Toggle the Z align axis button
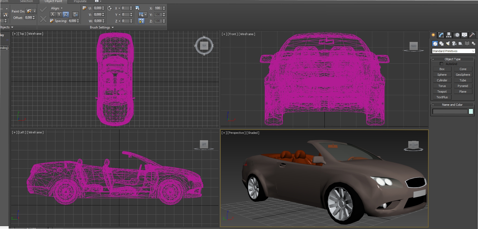The image size is (478, 229). (66, 14)
